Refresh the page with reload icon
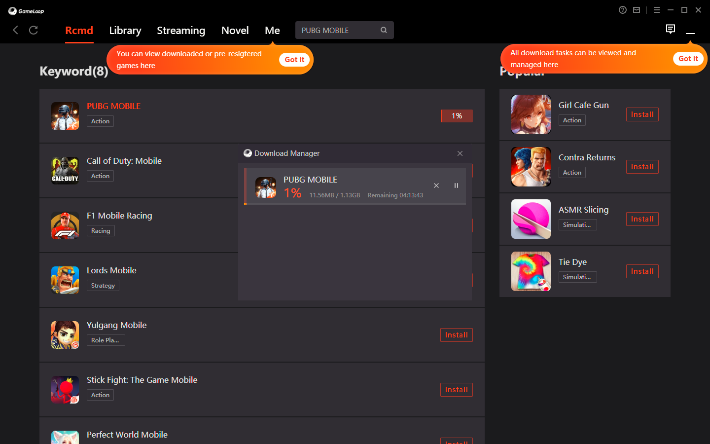The height and width of the screenshot is (444, 710). click(x=34, y=30)
